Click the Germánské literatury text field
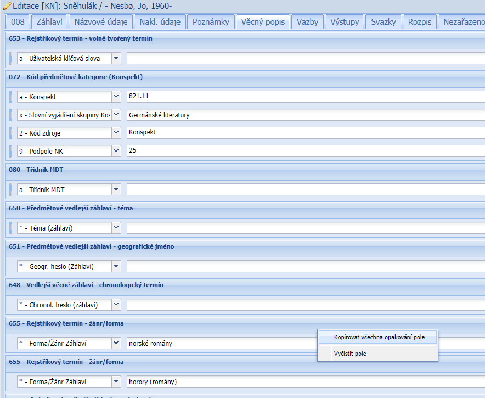Screen dimensions: 485x398 click(304, 115)
